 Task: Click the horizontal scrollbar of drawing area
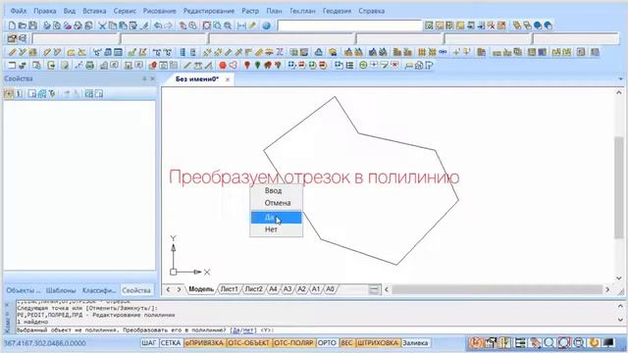pyautogui.click(x=497, y=289)
